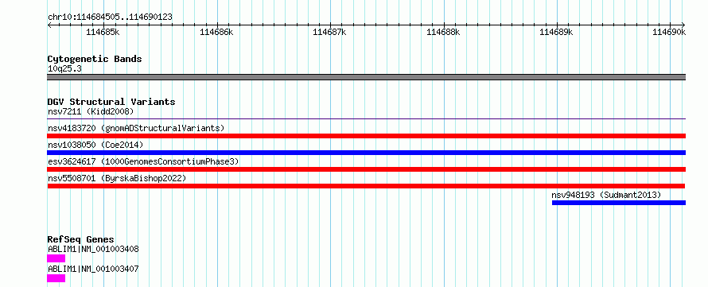The width and height of the screenshot is (708, 287).
Task: Click the 114685k ruler tick label
Action: (103, 32)
